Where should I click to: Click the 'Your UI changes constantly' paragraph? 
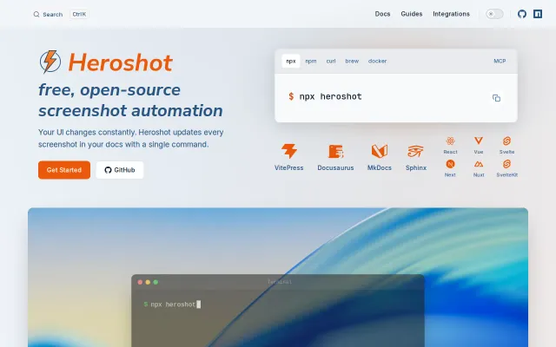coord(131,138)
